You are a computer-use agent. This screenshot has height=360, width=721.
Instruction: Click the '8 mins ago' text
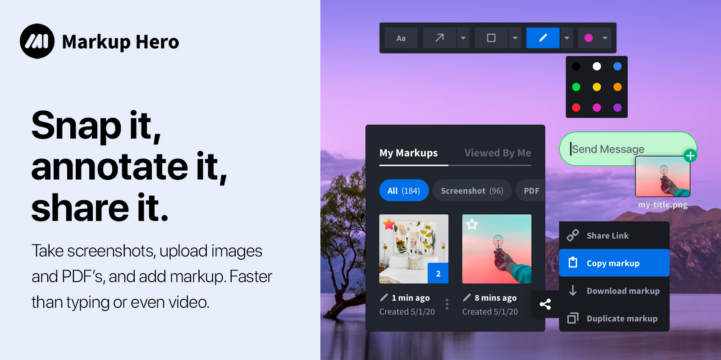[x=495, y=298]
